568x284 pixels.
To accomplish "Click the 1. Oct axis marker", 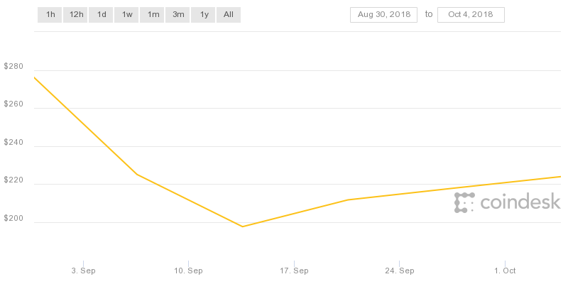I will coord(505,271).
